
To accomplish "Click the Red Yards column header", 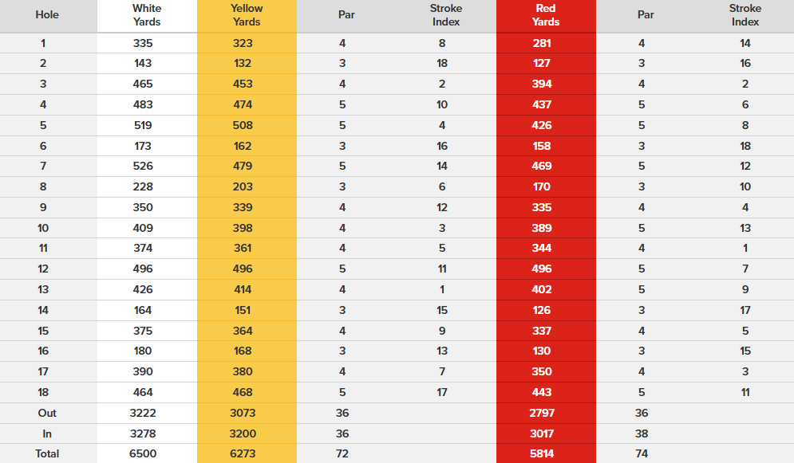I will (x=546, y=15).
